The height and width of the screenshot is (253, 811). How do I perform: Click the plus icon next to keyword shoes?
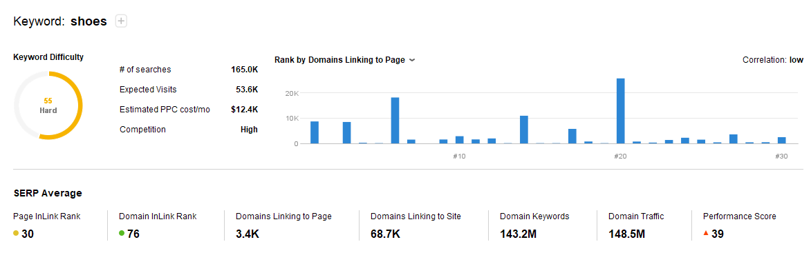121,21
